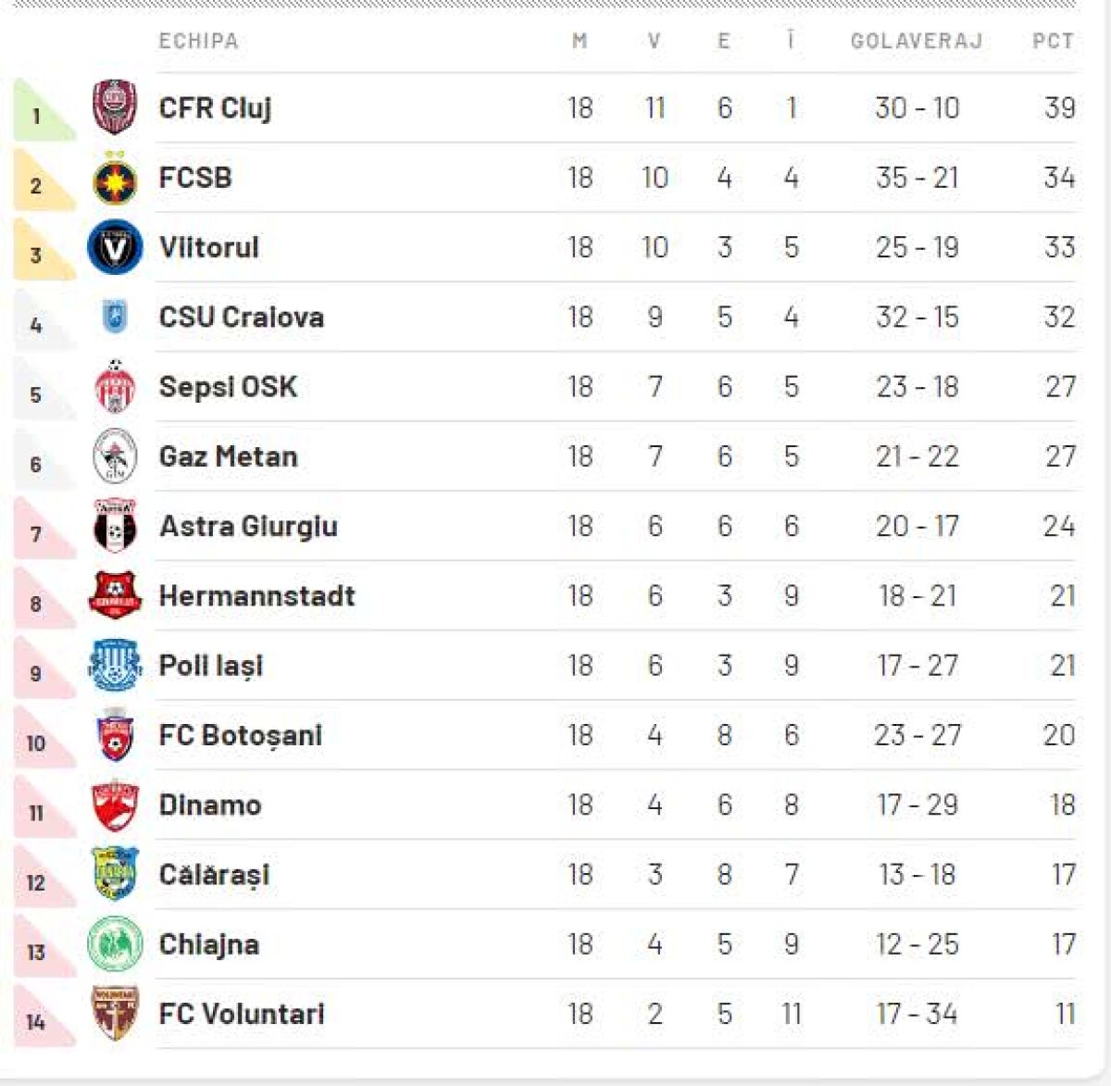Open the FC Voluntari team name link
Image resolution: width=1111 pixels, height=1086 pixels.
click(242, 1014)
